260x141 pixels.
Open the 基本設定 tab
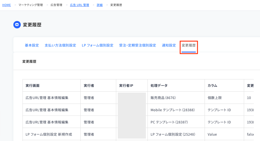32,45
